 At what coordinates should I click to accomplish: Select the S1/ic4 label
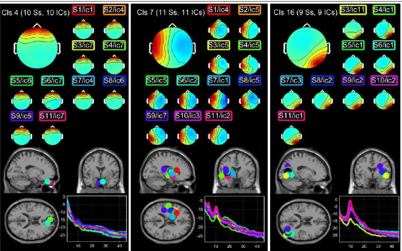[219, 10]
